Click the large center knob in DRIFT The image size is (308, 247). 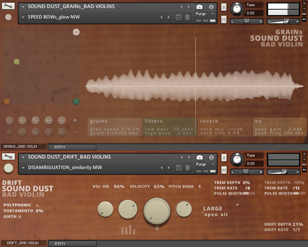tap(157, 211)
